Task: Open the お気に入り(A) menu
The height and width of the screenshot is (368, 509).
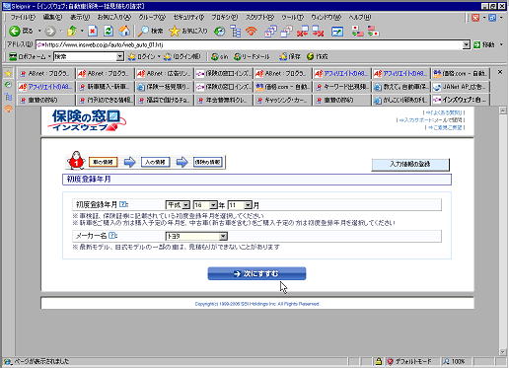Action: 113,17
